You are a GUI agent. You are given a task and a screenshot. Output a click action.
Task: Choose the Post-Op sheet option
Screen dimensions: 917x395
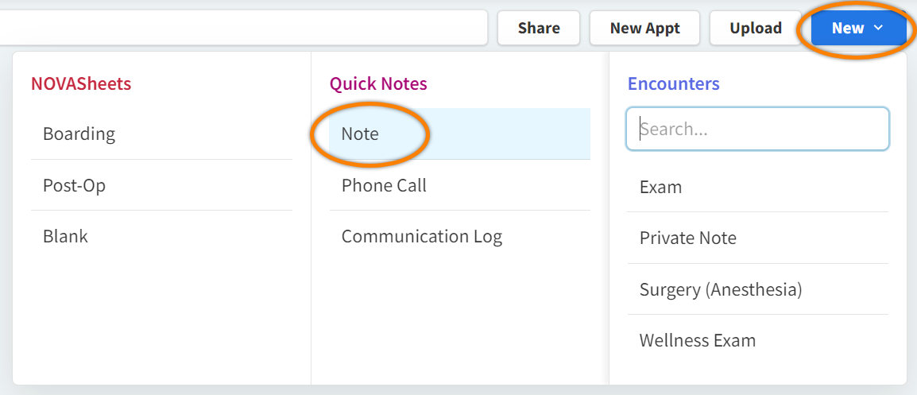click(75, 185)
